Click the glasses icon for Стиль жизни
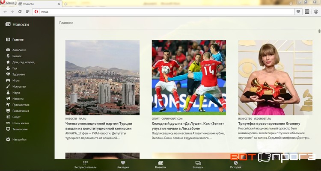321x171 pixels. (8, 123)
